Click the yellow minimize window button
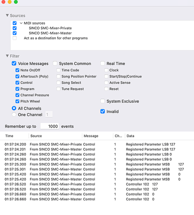The image size is (194, 215). point(9,2)
